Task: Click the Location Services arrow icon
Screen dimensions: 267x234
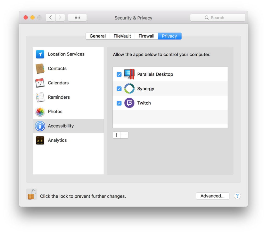Action: click(40, 54)
